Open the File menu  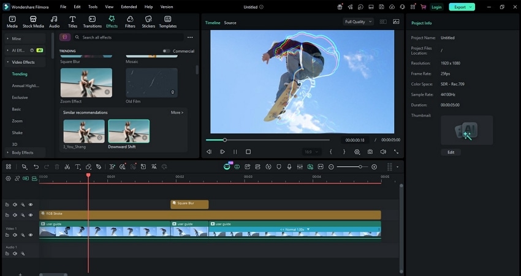click(63, 7)
